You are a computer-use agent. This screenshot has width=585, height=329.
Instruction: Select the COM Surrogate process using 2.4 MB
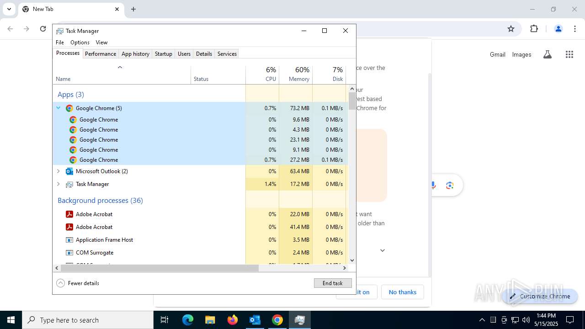(x=200, y=253)
